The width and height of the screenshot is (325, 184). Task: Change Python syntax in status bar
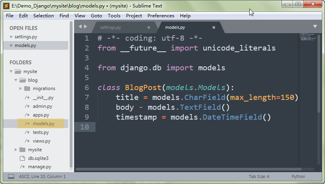tap(298, 176)
